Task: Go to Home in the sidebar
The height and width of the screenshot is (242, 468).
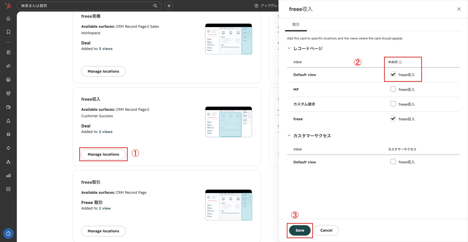Action: (x=8, y=18)
